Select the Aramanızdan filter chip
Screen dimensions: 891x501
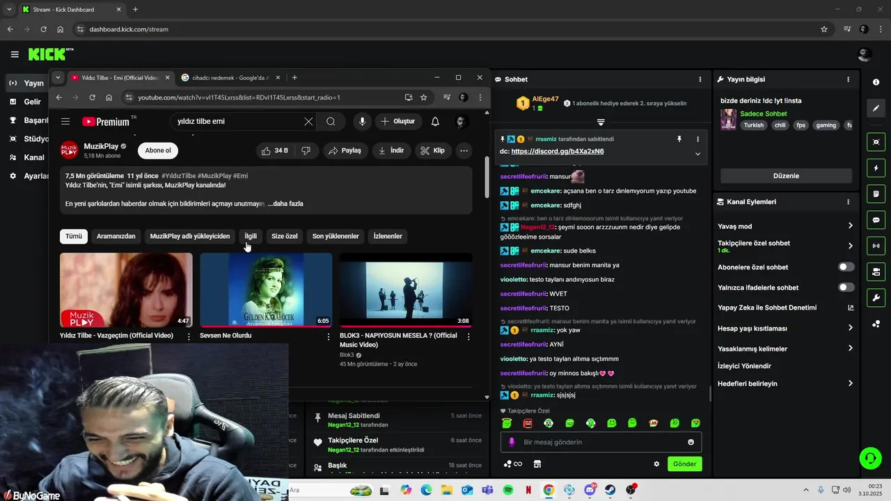click(x=116, y=236)
